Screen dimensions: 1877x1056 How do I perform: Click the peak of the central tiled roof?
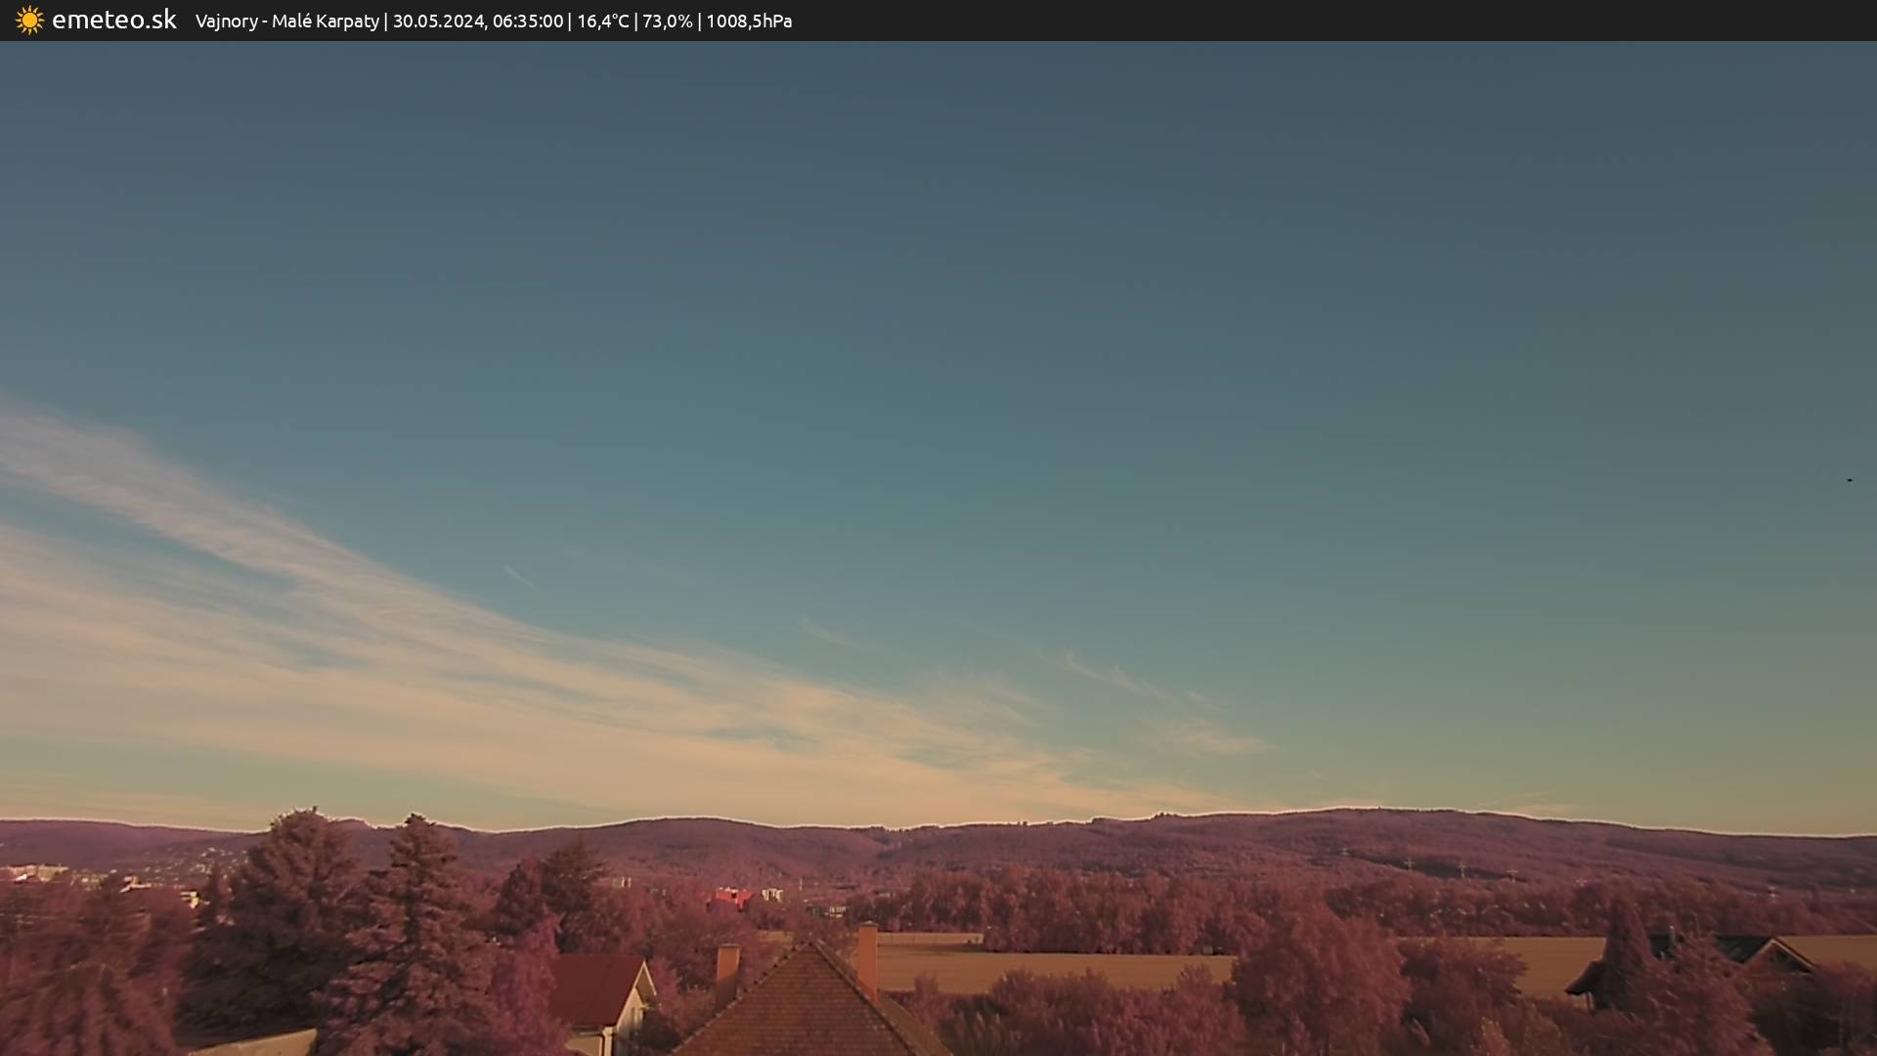coord(810,945)
